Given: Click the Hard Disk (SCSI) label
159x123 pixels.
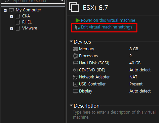Looking at the screenshot, I should tap(94, 63).
